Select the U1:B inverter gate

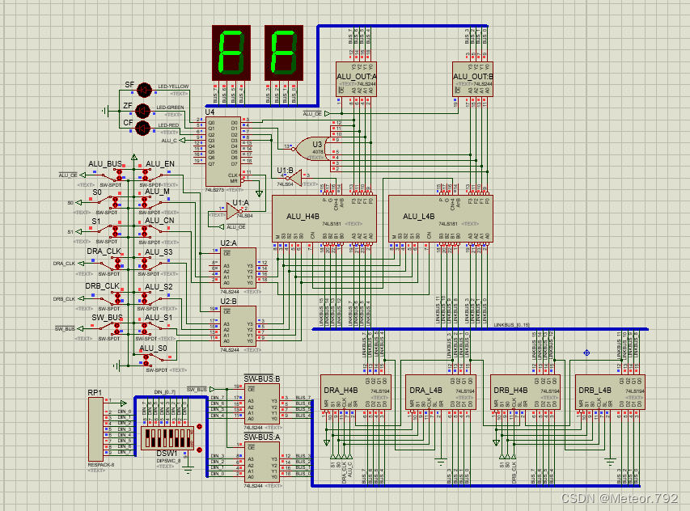click(295, 178)
